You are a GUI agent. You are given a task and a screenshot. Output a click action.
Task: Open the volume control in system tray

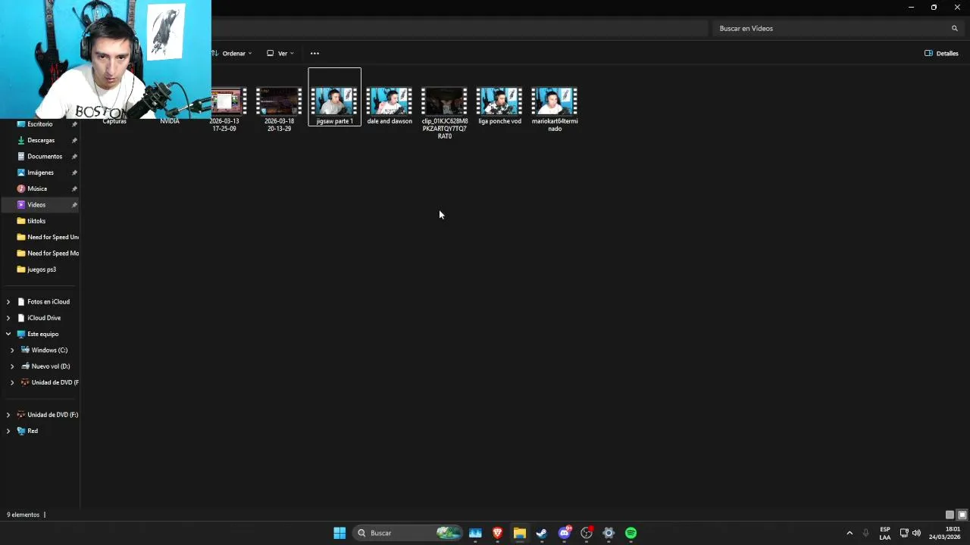pyautogui.click(x=916, y=533)
